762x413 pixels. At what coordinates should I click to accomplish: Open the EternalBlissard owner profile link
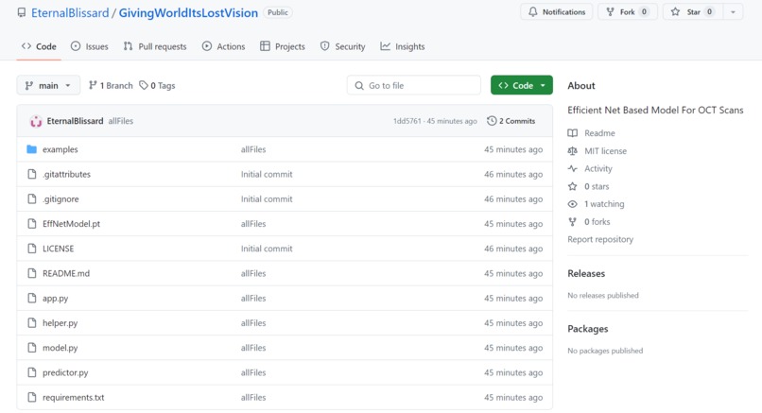pyautogui.click(x=70, y=13)
